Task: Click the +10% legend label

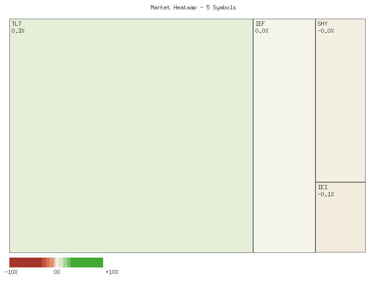Action: pyautogui.click(x=112, y=272)
